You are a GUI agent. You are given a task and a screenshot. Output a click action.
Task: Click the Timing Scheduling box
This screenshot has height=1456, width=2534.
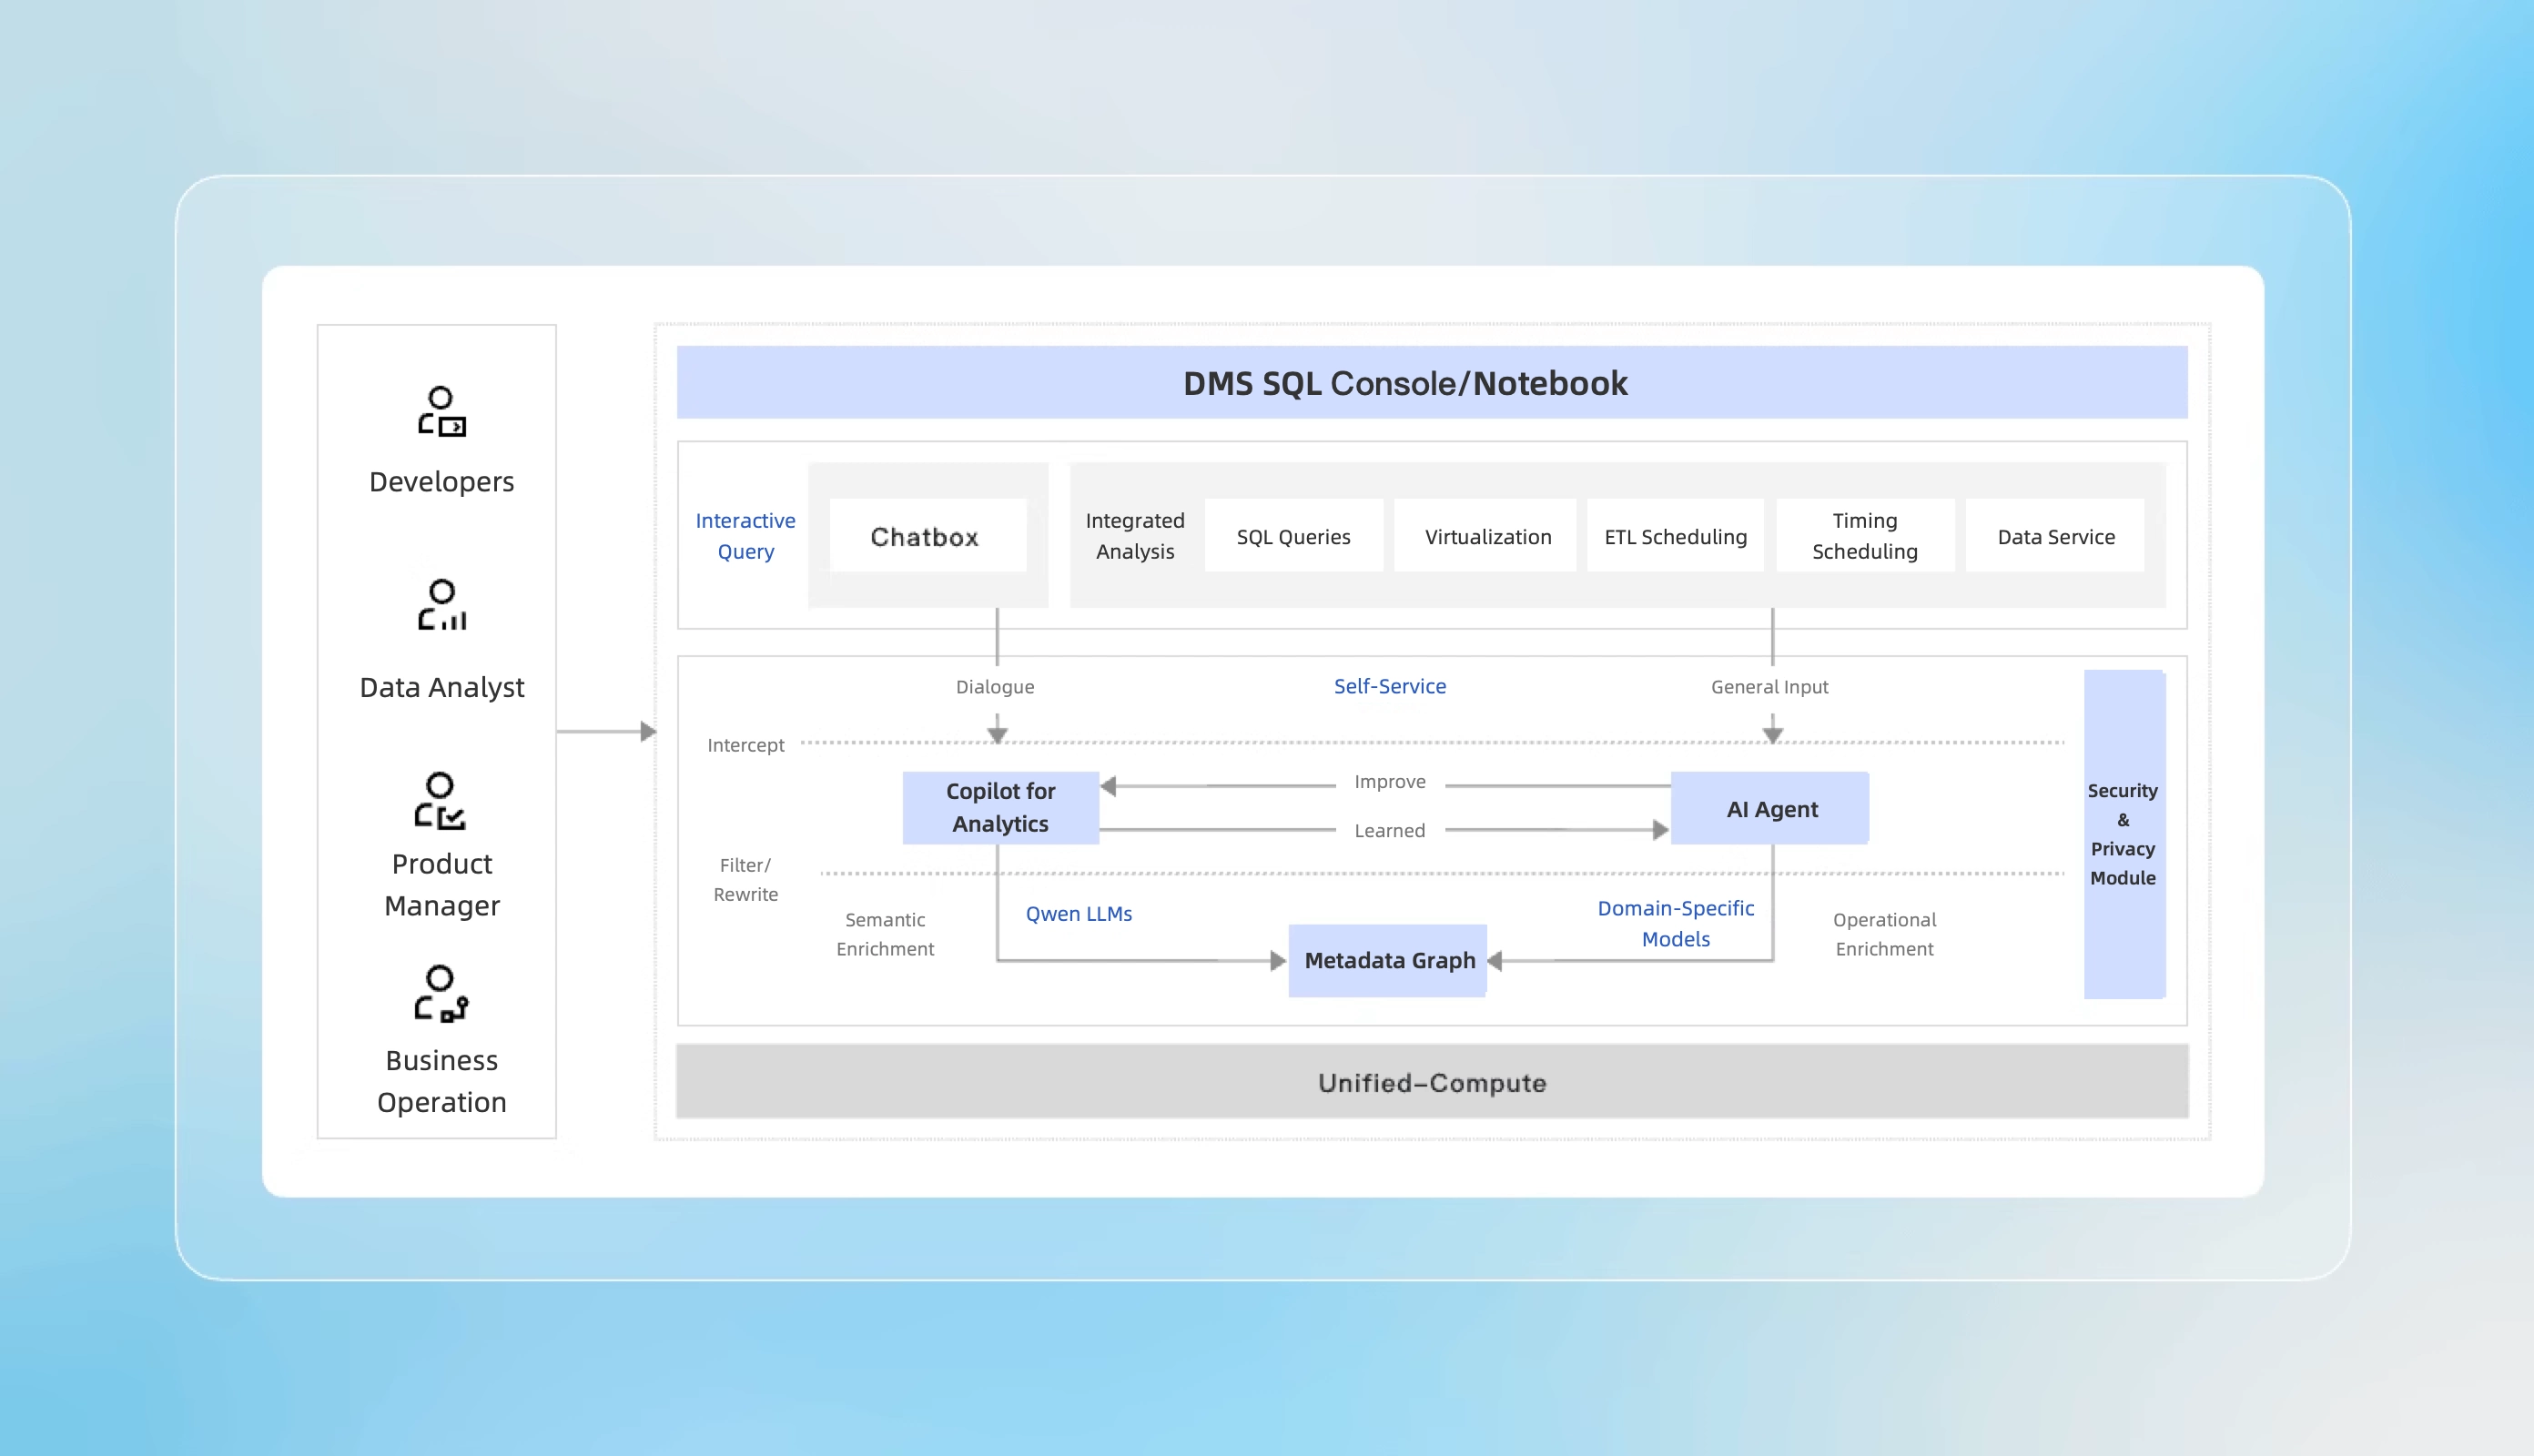(x=1864, y=536)
